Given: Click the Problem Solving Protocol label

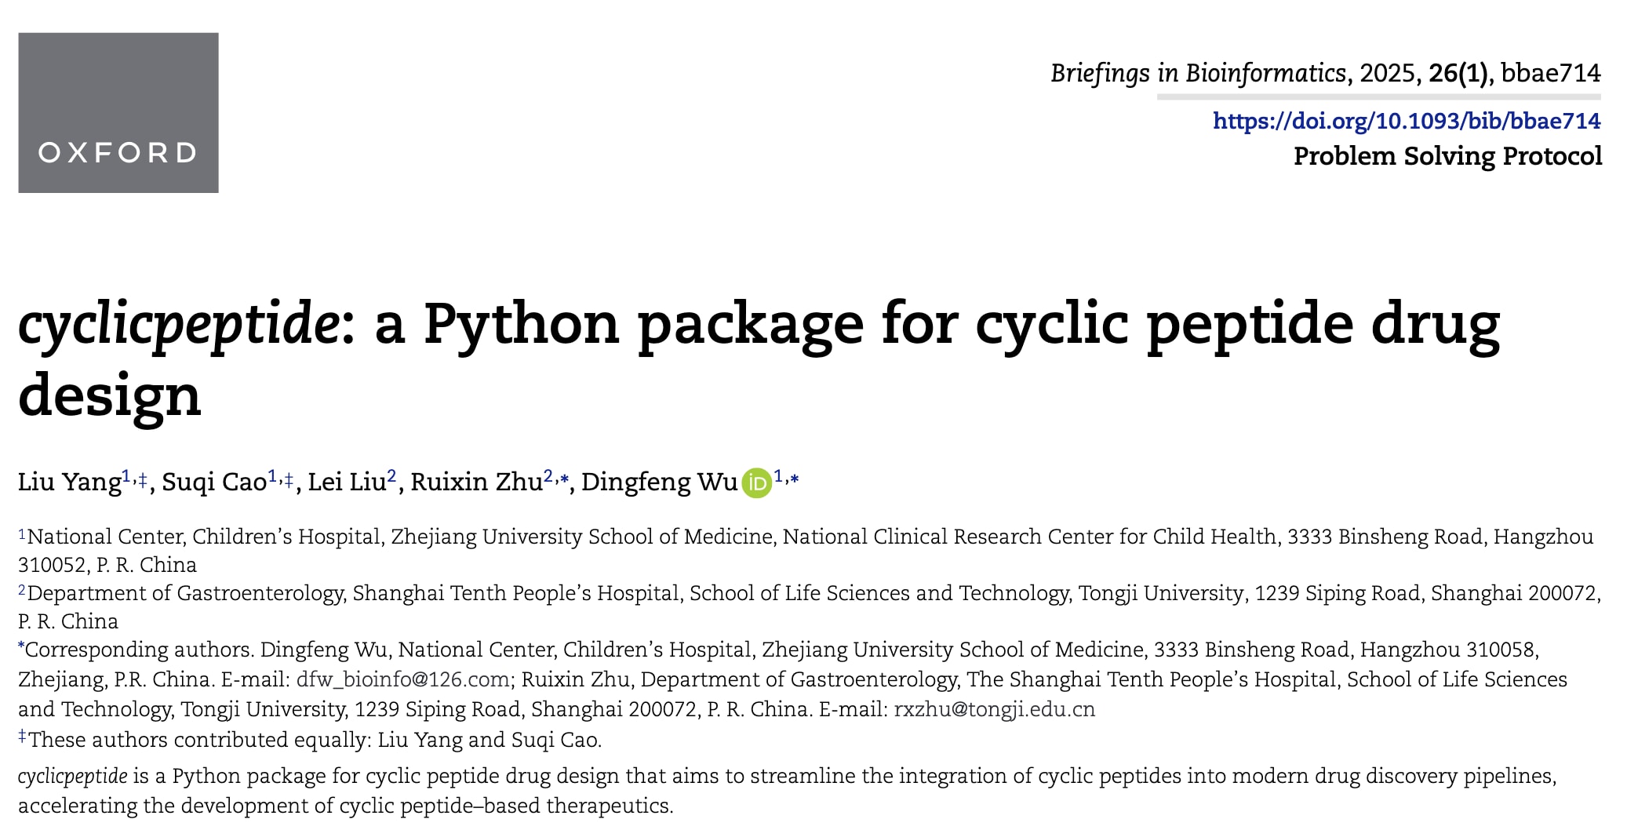Looking at the screenshot, I should click(x=1447, y=156).
